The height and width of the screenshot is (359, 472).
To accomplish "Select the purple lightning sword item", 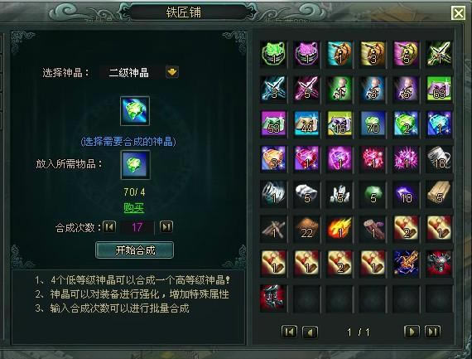I will coord(406,264).
